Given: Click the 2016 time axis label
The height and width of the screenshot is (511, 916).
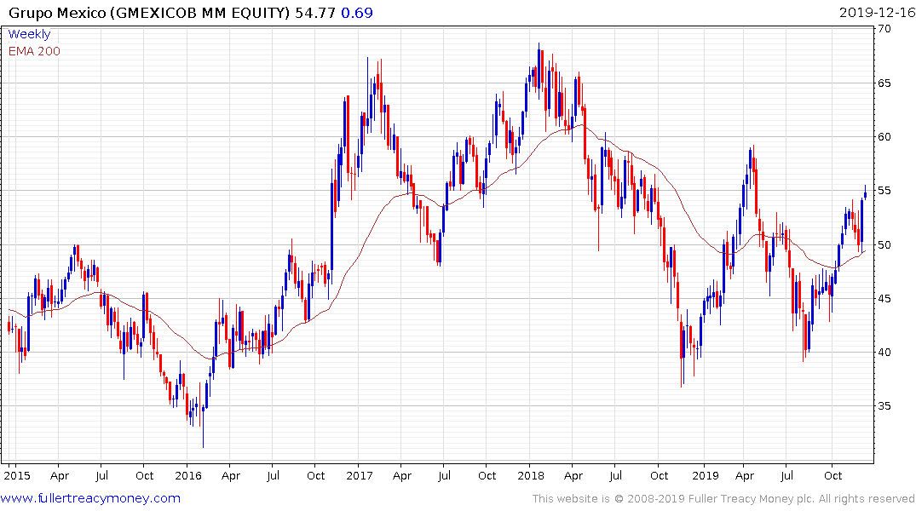Looking at the screenshot, I should click(x=188, y=475).
